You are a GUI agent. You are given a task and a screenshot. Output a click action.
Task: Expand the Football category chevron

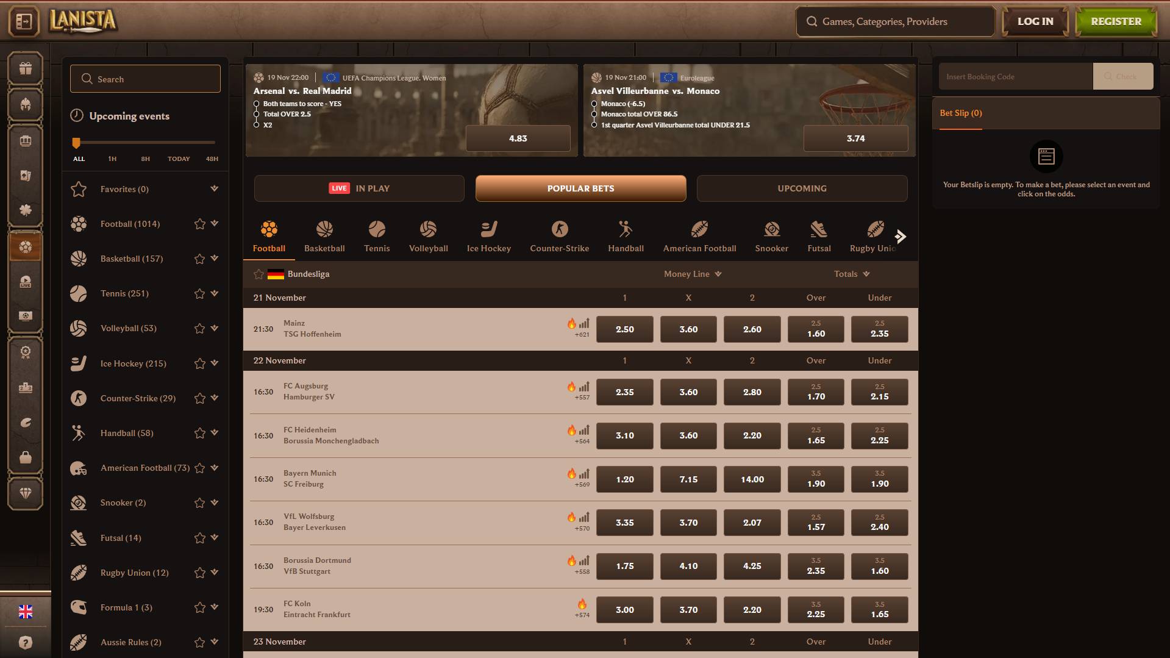tap(215, 224)
